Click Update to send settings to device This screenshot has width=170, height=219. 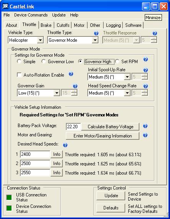pyautogui.click(x=111, y=196)
